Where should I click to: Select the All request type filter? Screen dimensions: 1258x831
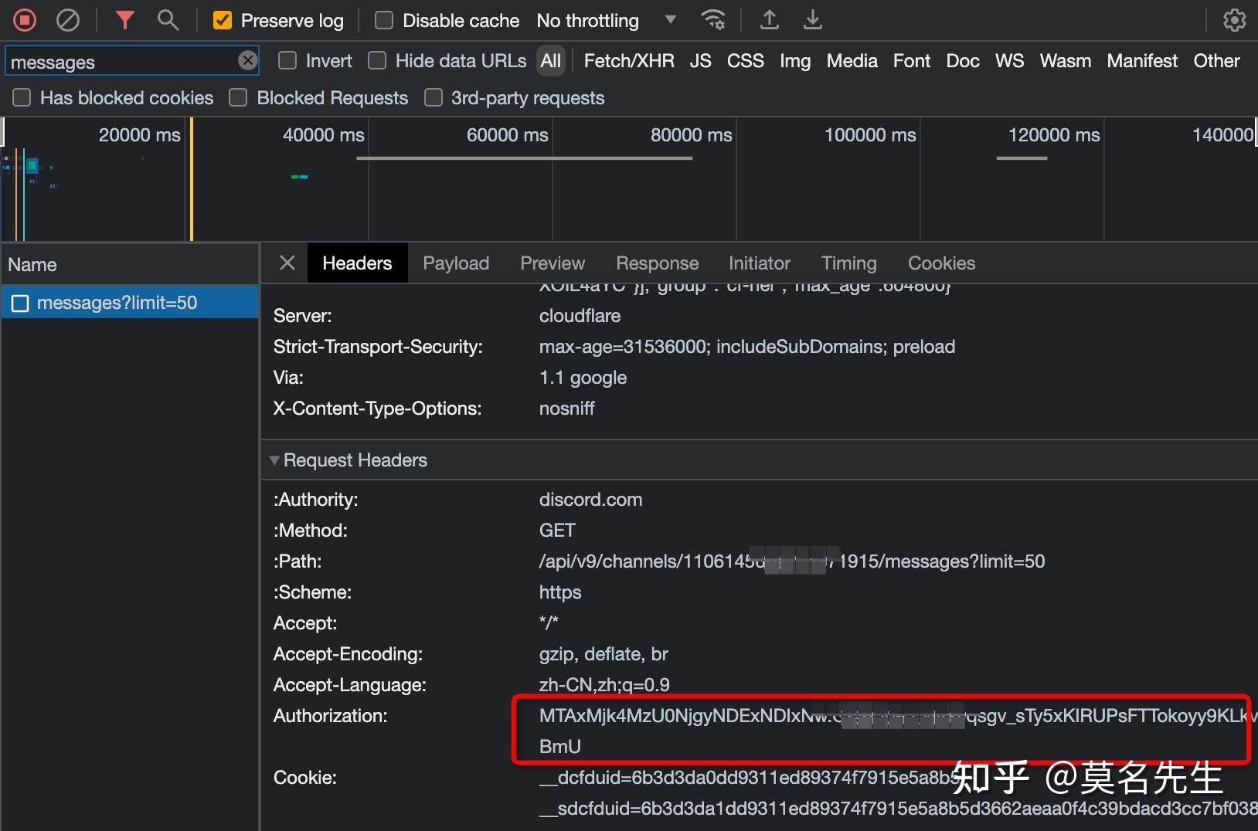pos(551,60)
